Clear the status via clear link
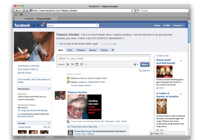Image resolution: width=203 pixels, height=140 pixels. click(x=115, y=44)
